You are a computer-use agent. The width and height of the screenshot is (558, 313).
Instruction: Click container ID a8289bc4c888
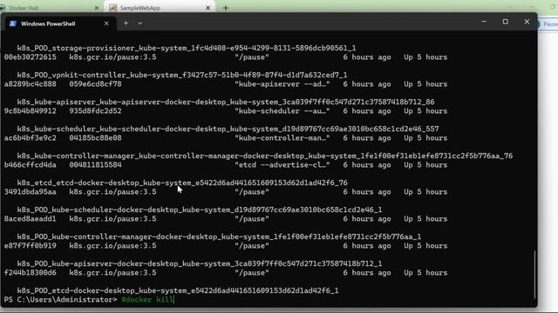click(30, 84)
